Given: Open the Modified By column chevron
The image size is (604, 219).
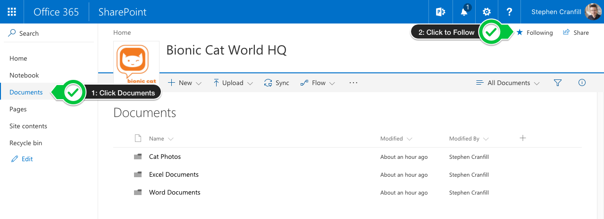Looking at the screenshot, I should point(486,139).
